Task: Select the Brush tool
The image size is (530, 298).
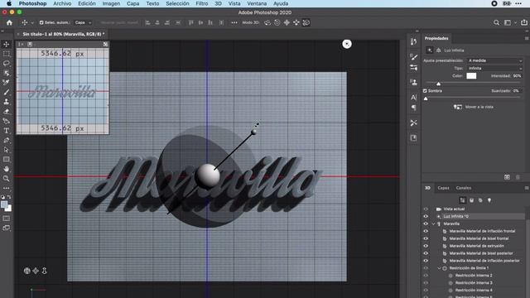Action: click(x=6, y=92)
